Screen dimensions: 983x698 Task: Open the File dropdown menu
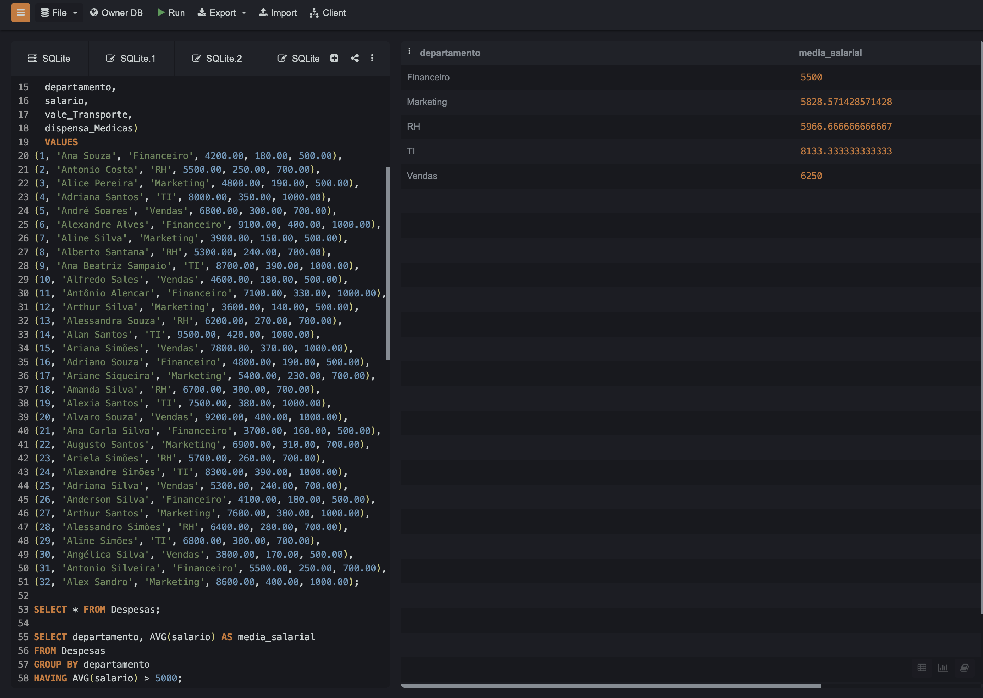pos(59,12)
